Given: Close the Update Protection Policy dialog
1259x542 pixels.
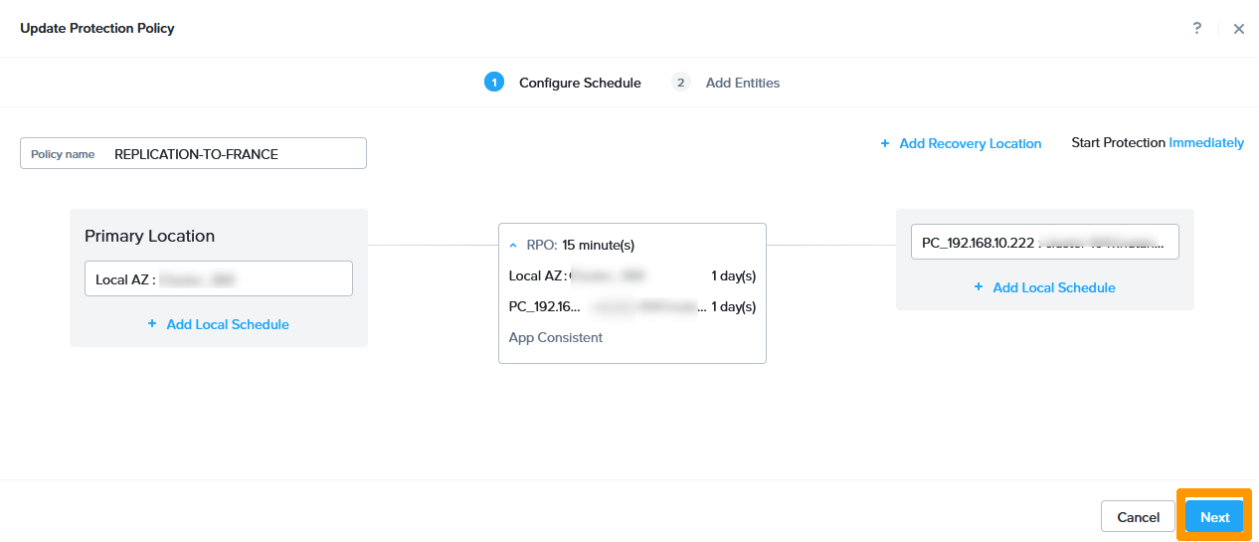Looking at the screenshot, I should [1239, 29].
